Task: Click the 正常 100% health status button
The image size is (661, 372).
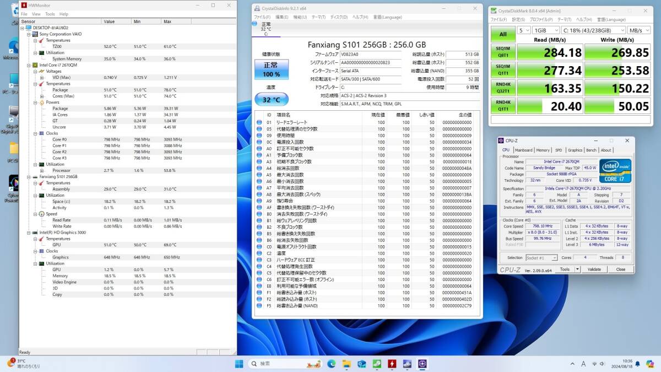Action: point(271,70)
